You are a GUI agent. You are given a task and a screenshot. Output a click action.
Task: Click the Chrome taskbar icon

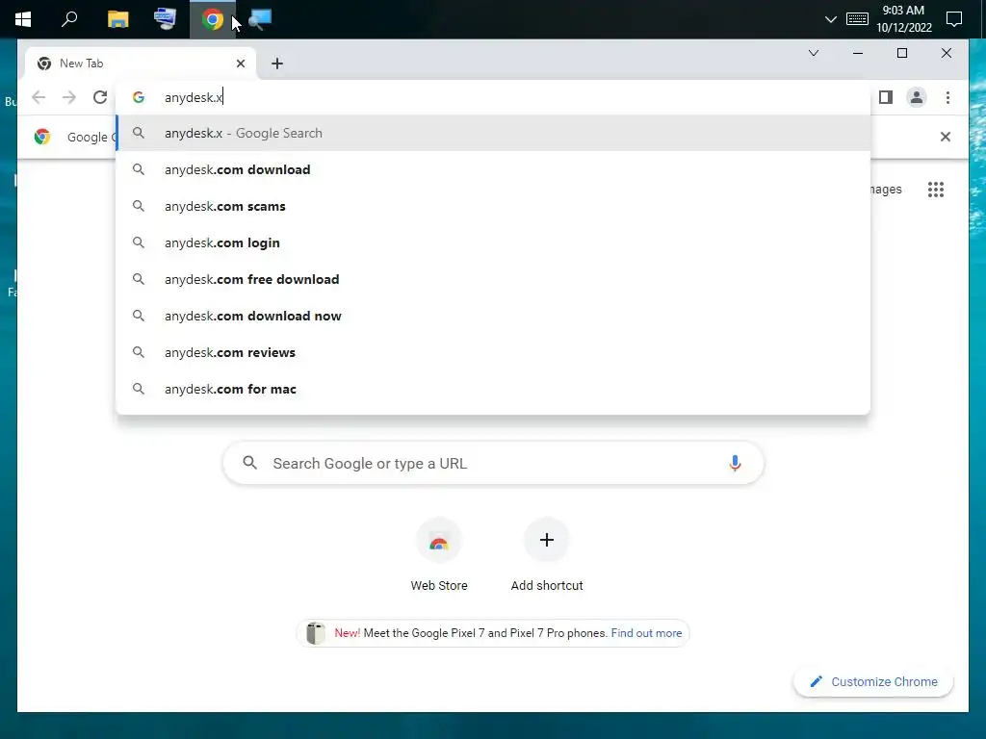pos(213,19)
